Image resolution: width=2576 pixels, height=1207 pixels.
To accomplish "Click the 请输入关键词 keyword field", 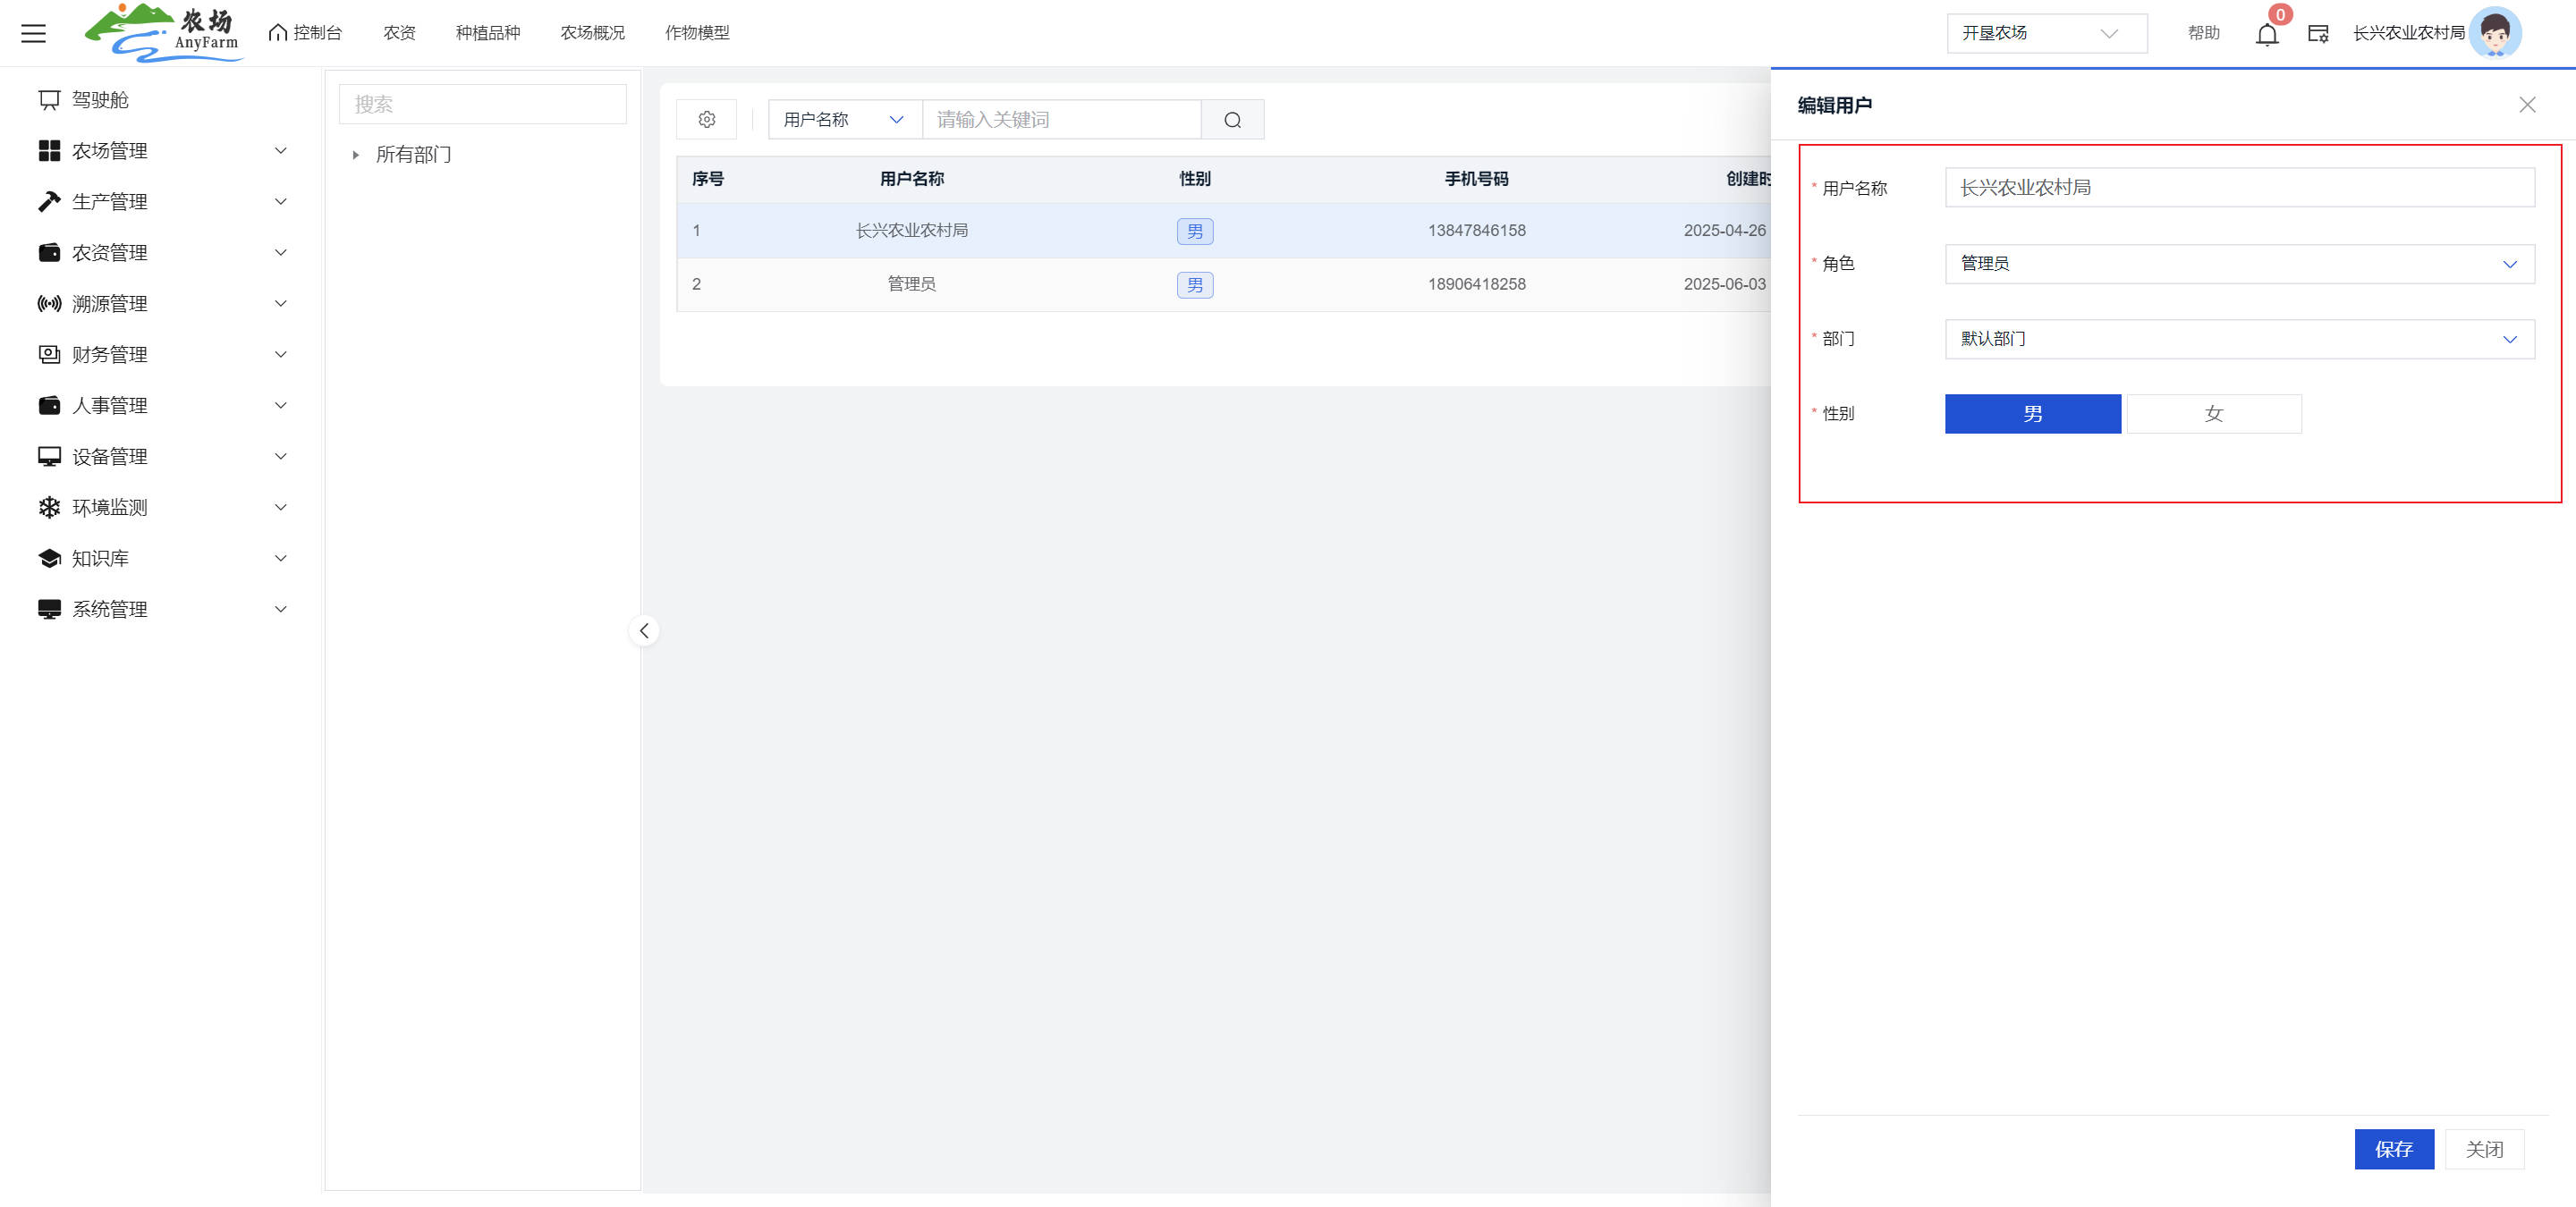I will pyautogui.click(x=1060, y=120).
